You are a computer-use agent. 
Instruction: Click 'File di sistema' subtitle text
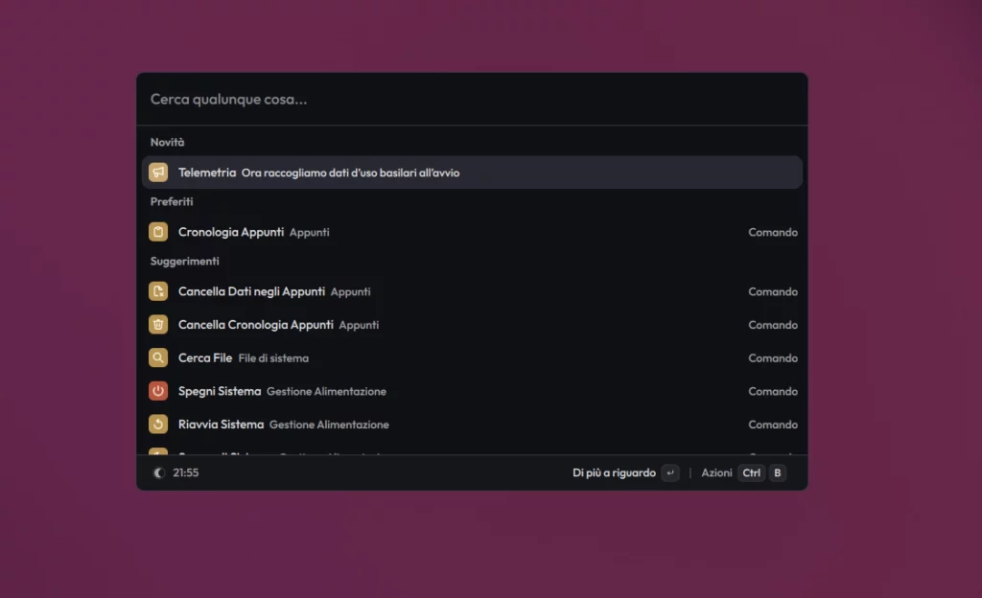point(273,357)
